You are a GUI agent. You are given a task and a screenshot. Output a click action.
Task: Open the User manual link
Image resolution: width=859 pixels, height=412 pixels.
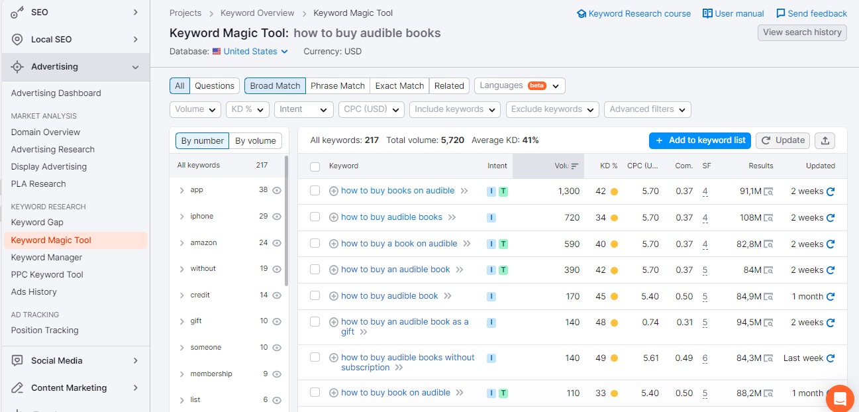click(733, 13)
